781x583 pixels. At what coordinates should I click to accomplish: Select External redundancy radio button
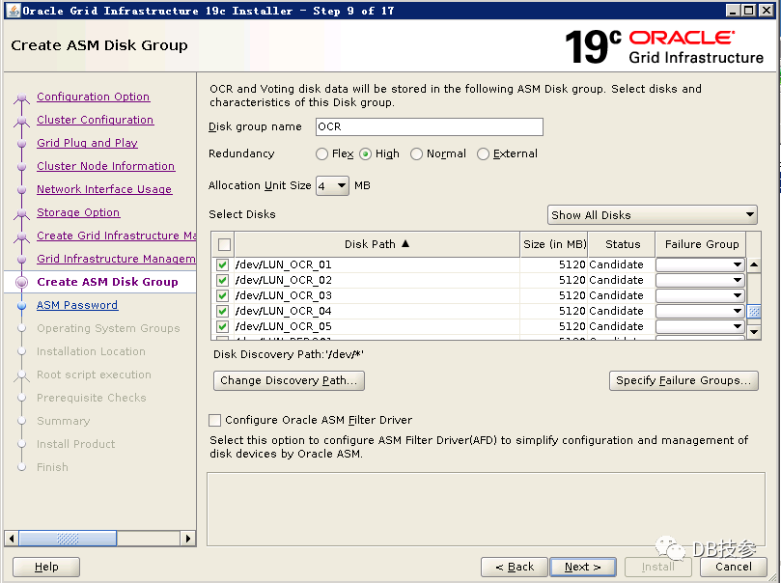[x=484, y=154]
